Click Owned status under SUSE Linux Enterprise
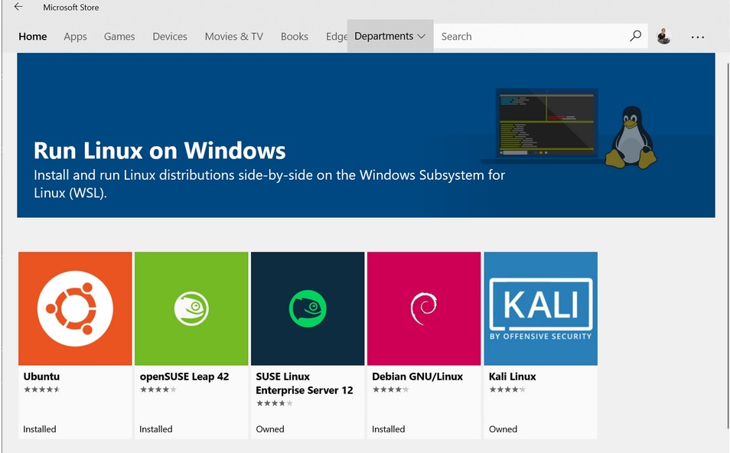 [x=270, y=429]
